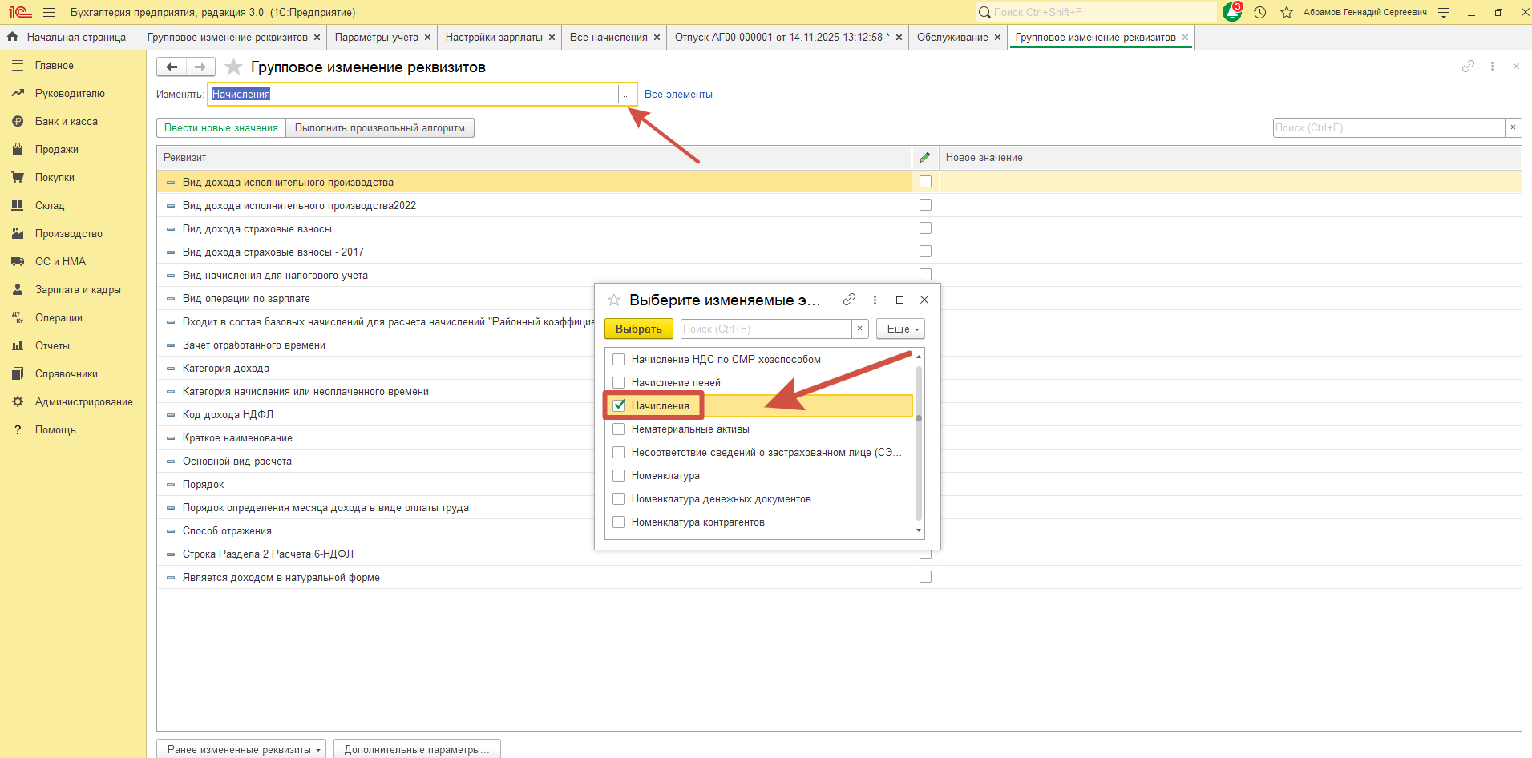Switch to the Настройки зарплаты tab
This screenshot has width=1532, height=758.
494,38
